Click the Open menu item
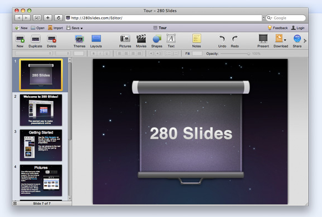Viewport: 322px width, 217px height. point(38,28)
